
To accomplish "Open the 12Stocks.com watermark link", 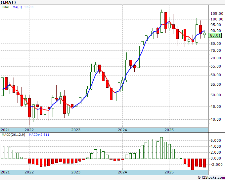I will point(211,177).
